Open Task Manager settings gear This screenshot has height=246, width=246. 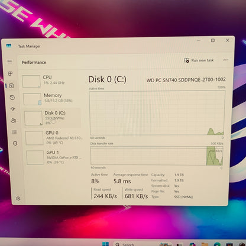(x=18, y=199)
